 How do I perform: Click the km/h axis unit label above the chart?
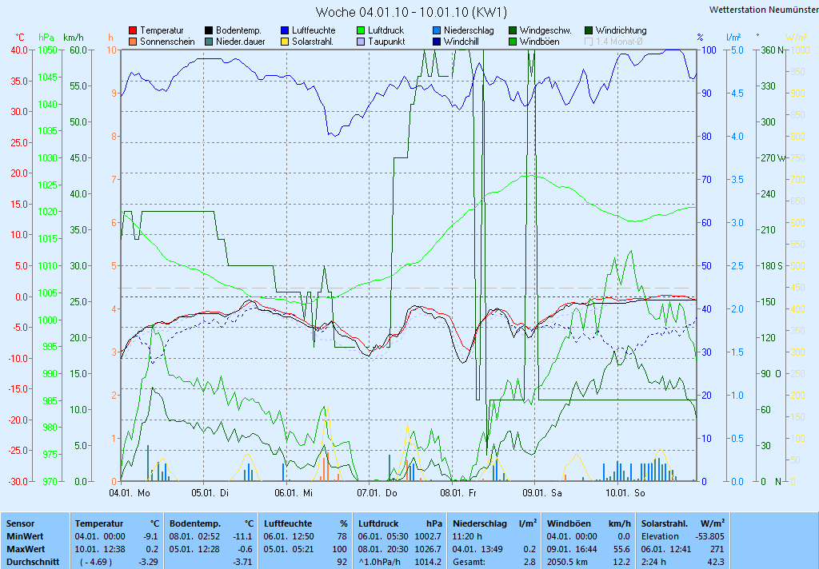tap(73, 38)
